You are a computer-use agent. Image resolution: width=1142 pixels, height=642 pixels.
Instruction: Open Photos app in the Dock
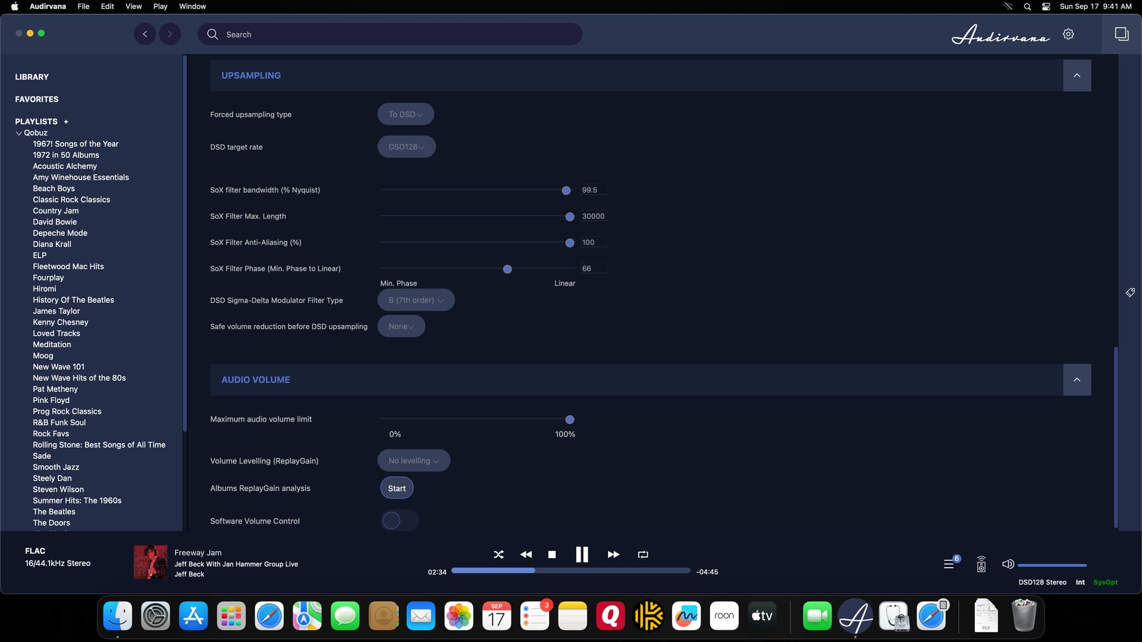pyautogui.click(x=459, y=616)
